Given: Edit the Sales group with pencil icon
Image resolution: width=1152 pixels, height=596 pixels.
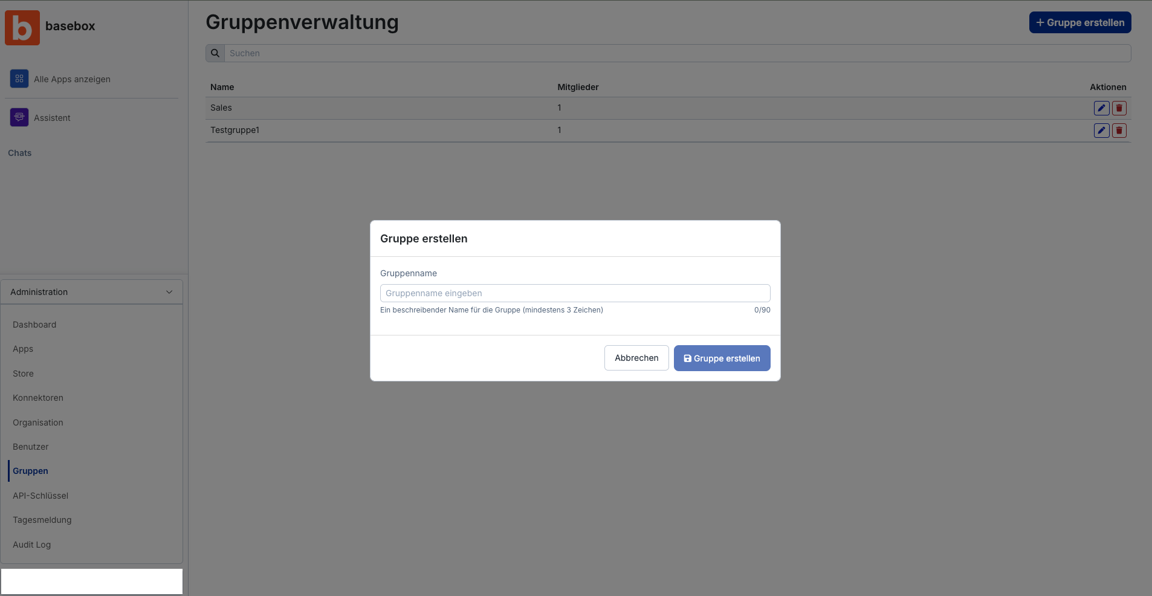Looking at the screenshot, I should [x=1101, y=108].
